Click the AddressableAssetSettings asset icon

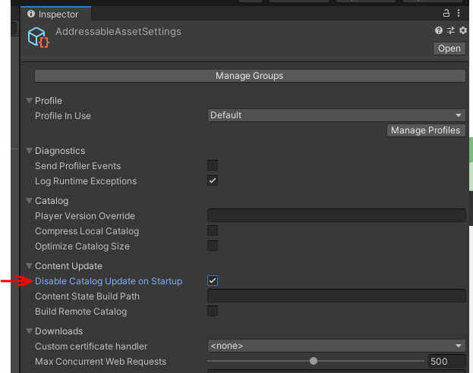coord(38,38)
